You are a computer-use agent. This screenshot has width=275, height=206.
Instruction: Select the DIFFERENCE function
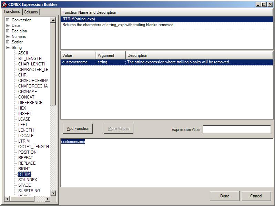(x=30, y=103)
